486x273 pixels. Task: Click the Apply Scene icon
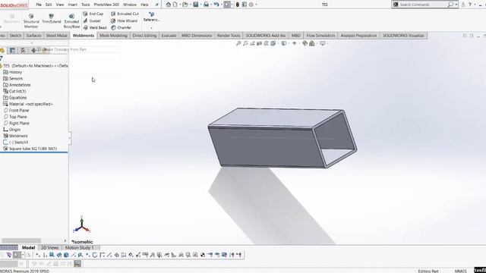click(312, 43)
